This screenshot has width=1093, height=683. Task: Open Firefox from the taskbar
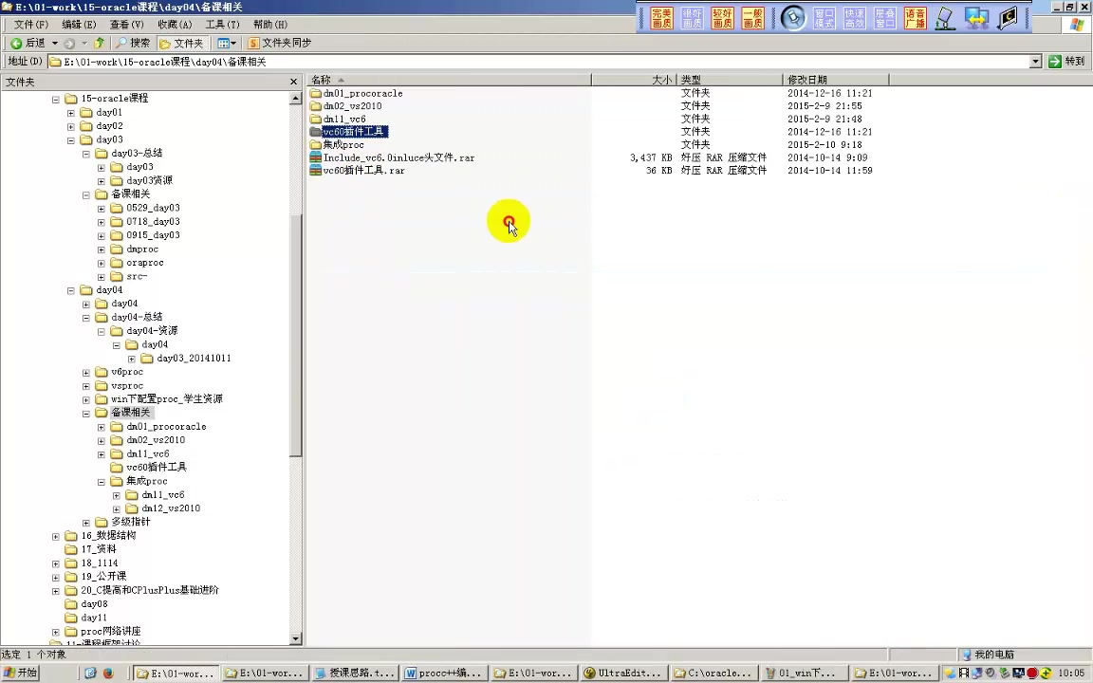[x=108, y=673]
